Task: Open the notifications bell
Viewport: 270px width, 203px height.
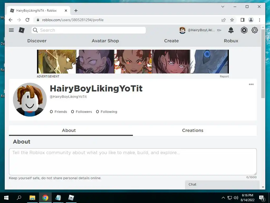Action: [x=231, y=30]
